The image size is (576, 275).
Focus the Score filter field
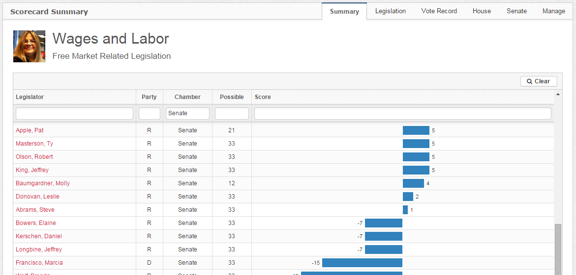[402, 113]
